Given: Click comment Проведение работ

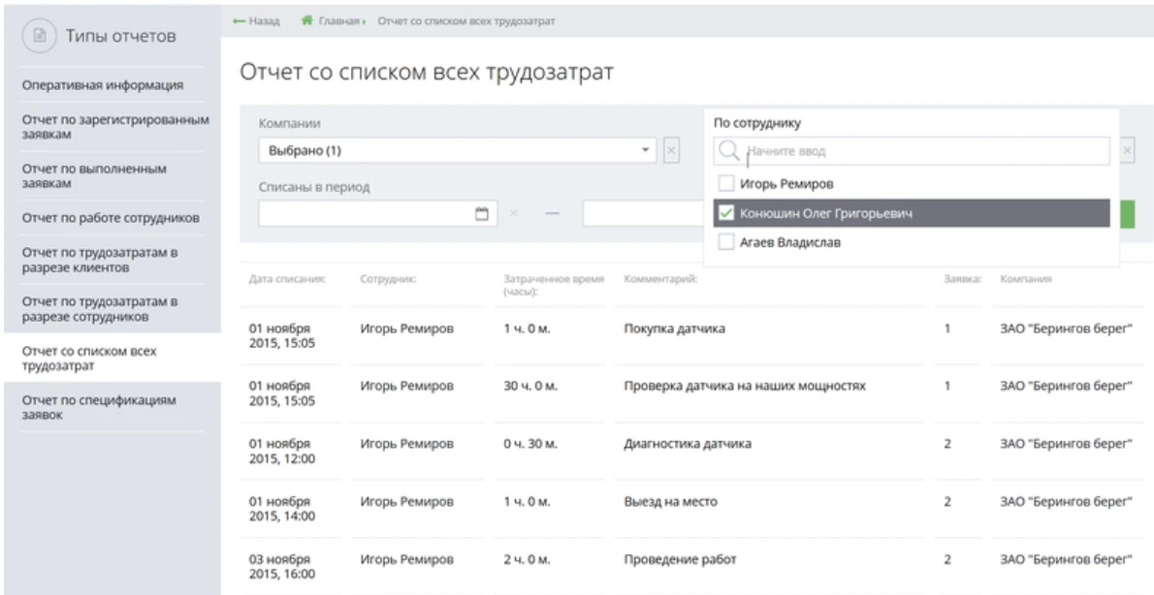Looking at the screenshot, I should coord(680,560).
